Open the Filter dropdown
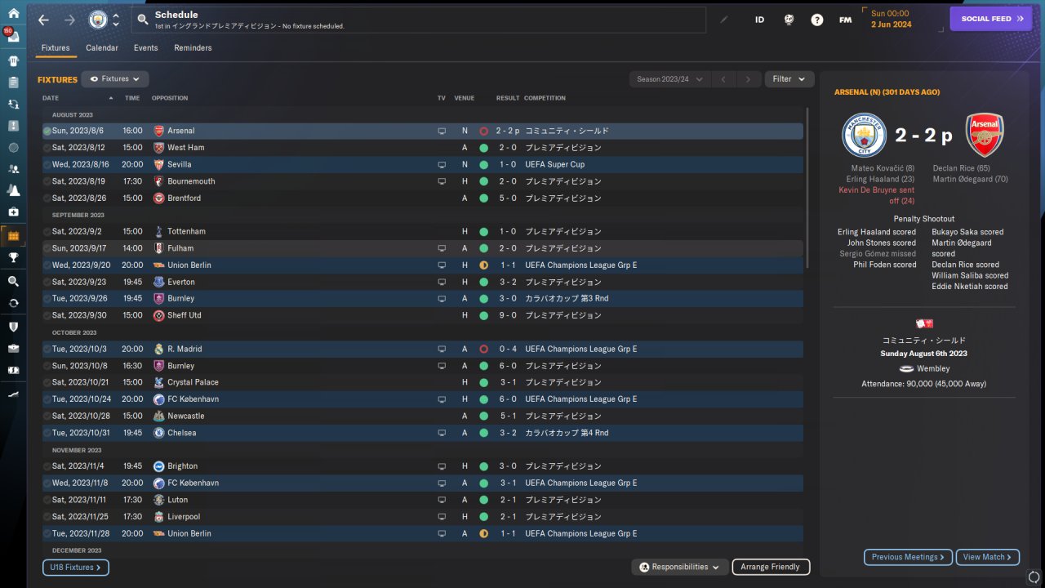 click(789, 79)
